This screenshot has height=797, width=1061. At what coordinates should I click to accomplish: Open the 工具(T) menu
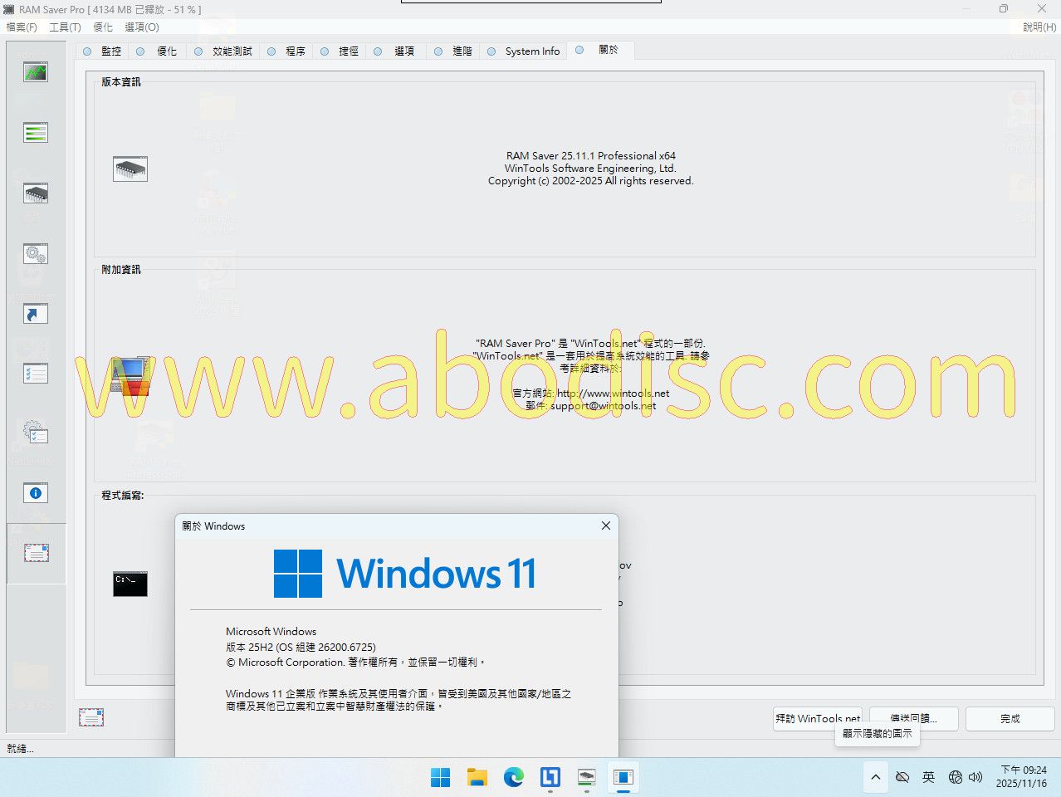point(65,27)
